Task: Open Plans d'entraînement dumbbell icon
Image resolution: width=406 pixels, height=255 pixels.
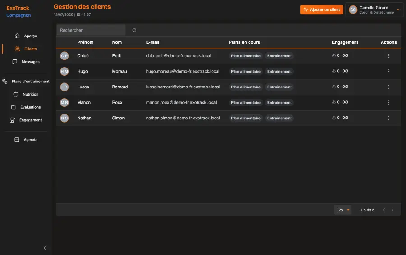Action: click(x=5, y=81)
